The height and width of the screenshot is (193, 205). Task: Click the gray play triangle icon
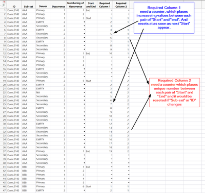(x=4, y=6)
